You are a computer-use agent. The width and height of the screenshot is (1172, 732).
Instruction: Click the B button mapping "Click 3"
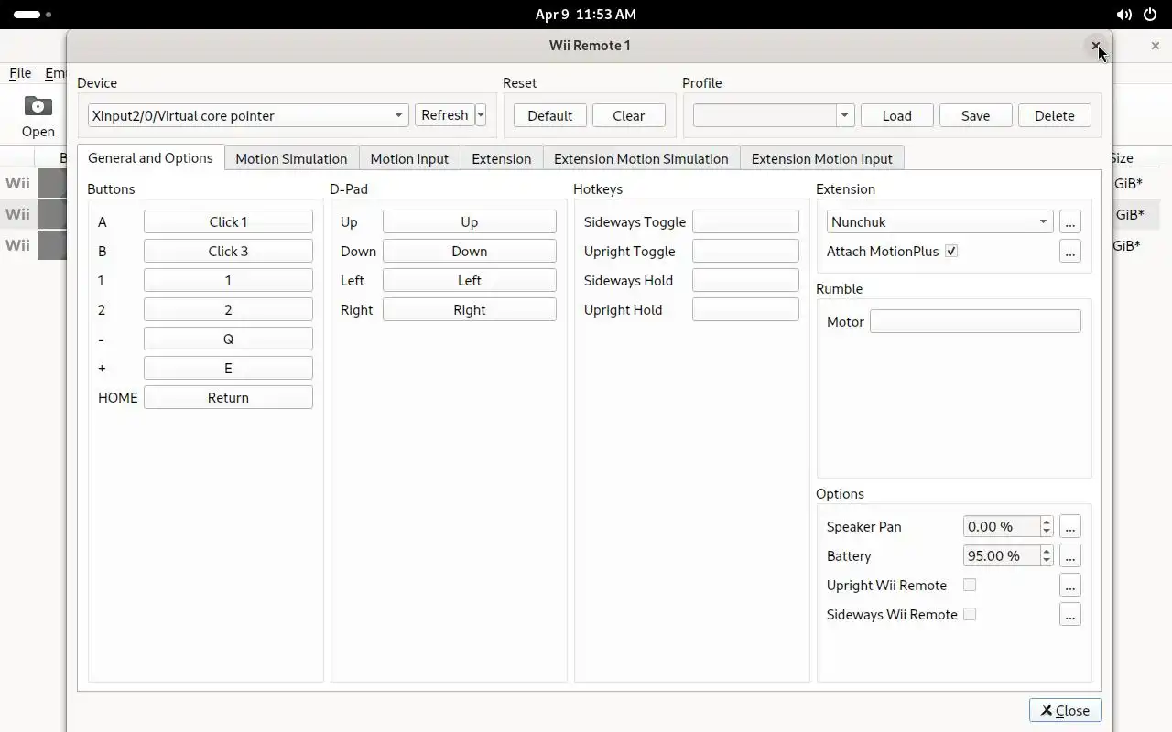point(228,251)
